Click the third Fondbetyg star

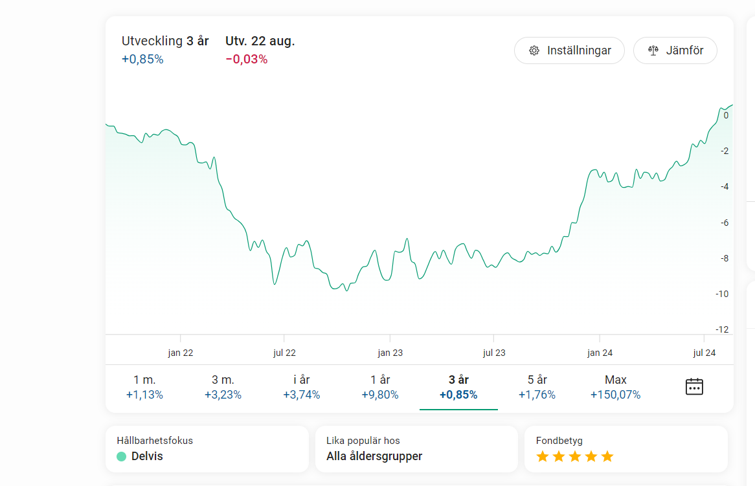pyautogui.click(x=574, y=456)
